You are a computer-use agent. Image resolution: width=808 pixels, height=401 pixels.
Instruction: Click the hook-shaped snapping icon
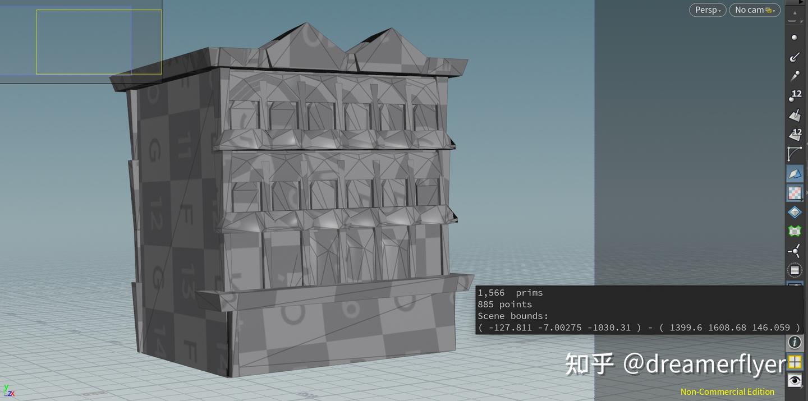tap(795, 57)
